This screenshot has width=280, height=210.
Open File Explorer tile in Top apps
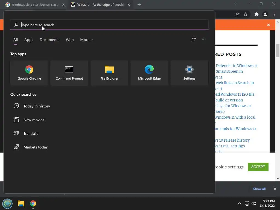[x=109, y=73]
